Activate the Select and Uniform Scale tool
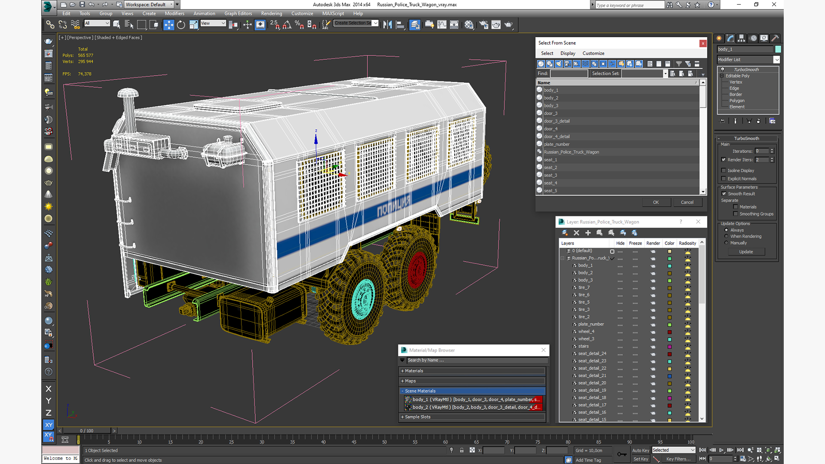The width and height of the screenshot is (825, 464). point(193,24)
